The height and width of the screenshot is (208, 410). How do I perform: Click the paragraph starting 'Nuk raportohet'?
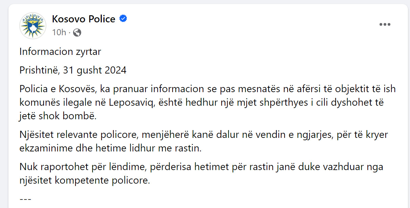(201, 173)
